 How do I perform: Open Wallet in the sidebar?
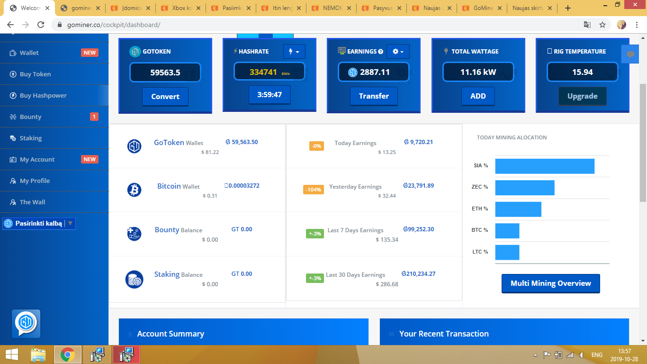click(x=54, y=53)
